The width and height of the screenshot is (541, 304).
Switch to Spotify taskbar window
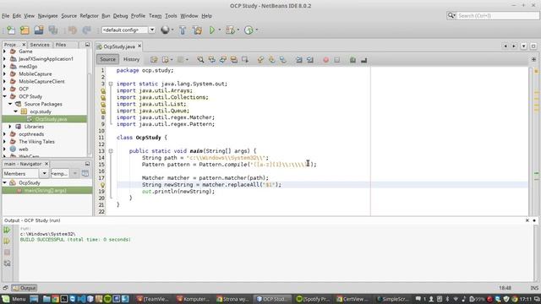pos(313,299)
